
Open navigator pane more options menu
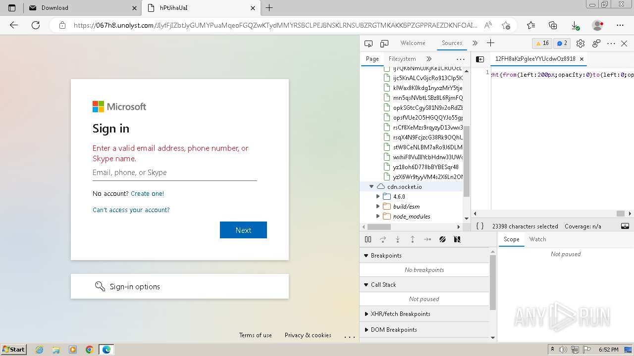pyautogui.click(x=461, y=59)
